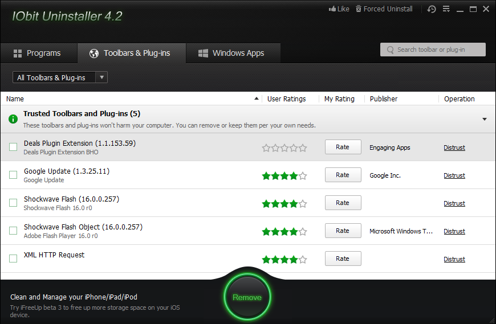The width and height of the screenshot is (496, 324).
Task: Click green info icon for Trusted group
Action: click(13, 119)
